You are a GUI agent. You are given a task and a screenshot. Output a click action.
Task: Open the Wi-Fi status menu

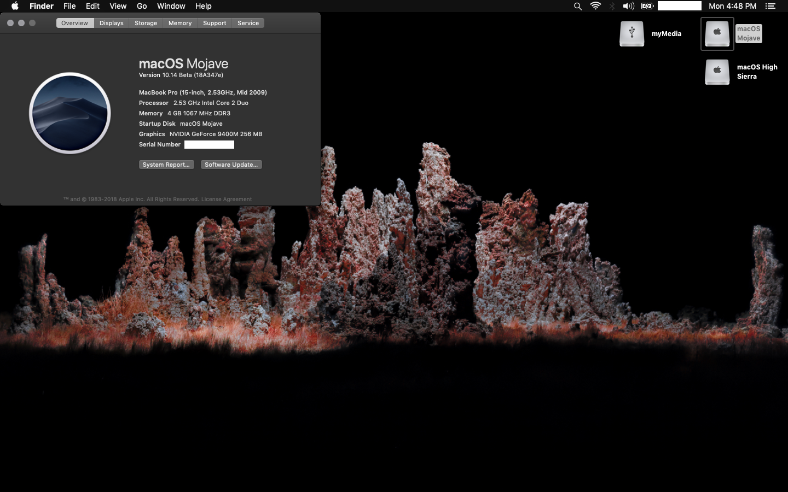(595, 6)
